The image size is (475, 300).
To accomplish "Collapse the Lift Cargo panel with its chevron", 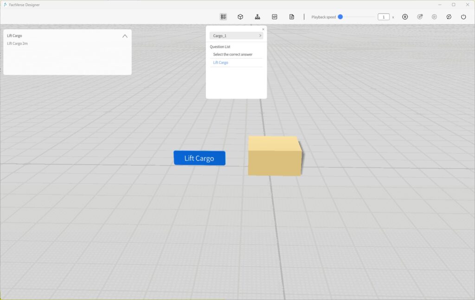I will tap(124, 35).
